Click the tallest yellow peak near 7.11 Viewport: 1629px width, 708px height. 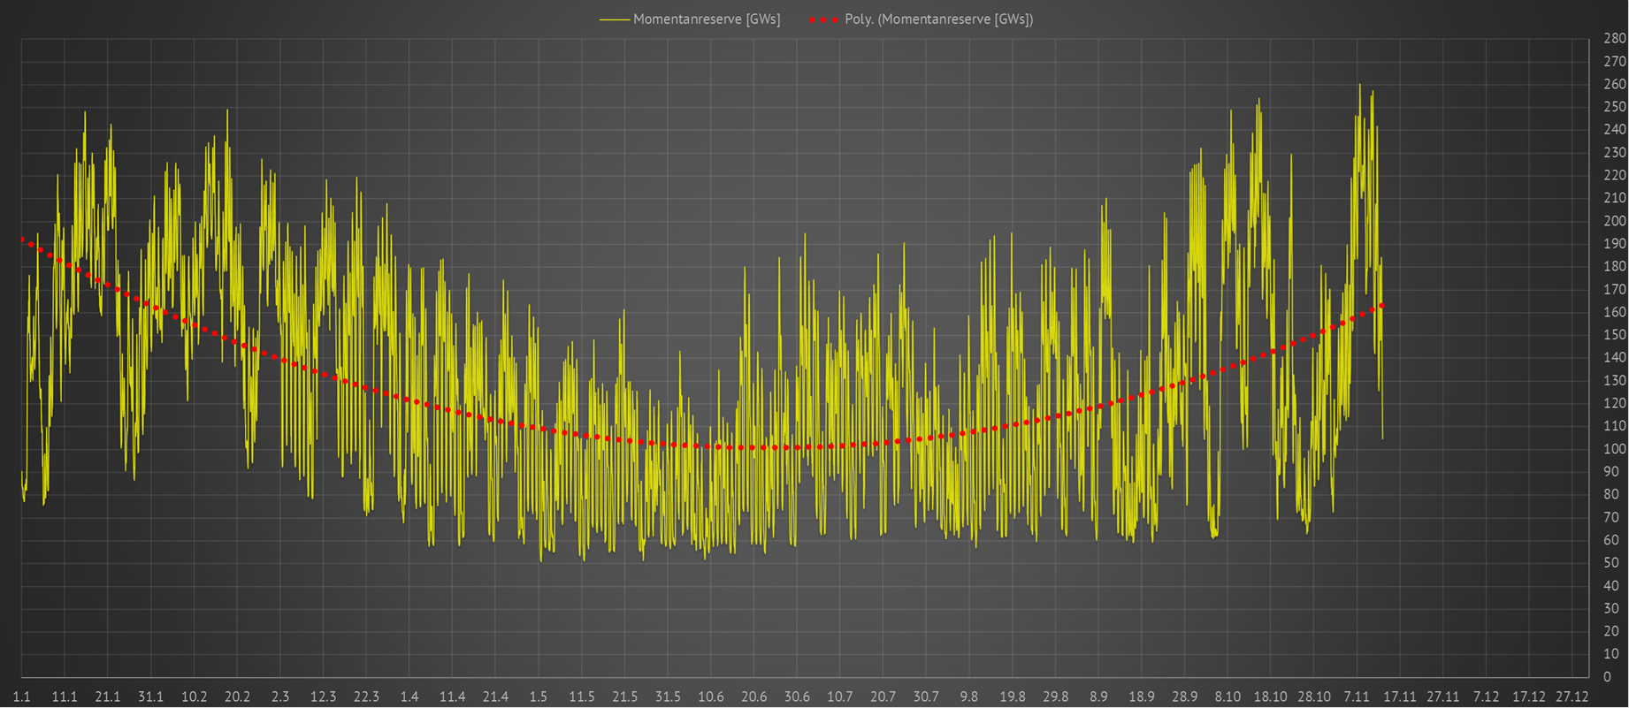tap(1359, 86)
